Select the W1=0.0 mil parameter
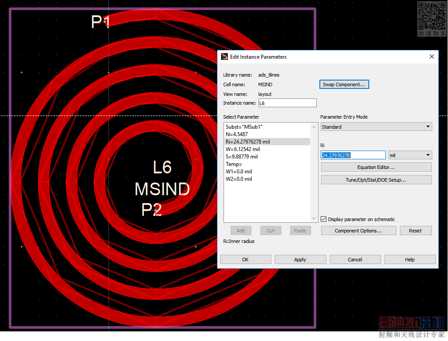 pyautogui.click(x=267, y=171)
